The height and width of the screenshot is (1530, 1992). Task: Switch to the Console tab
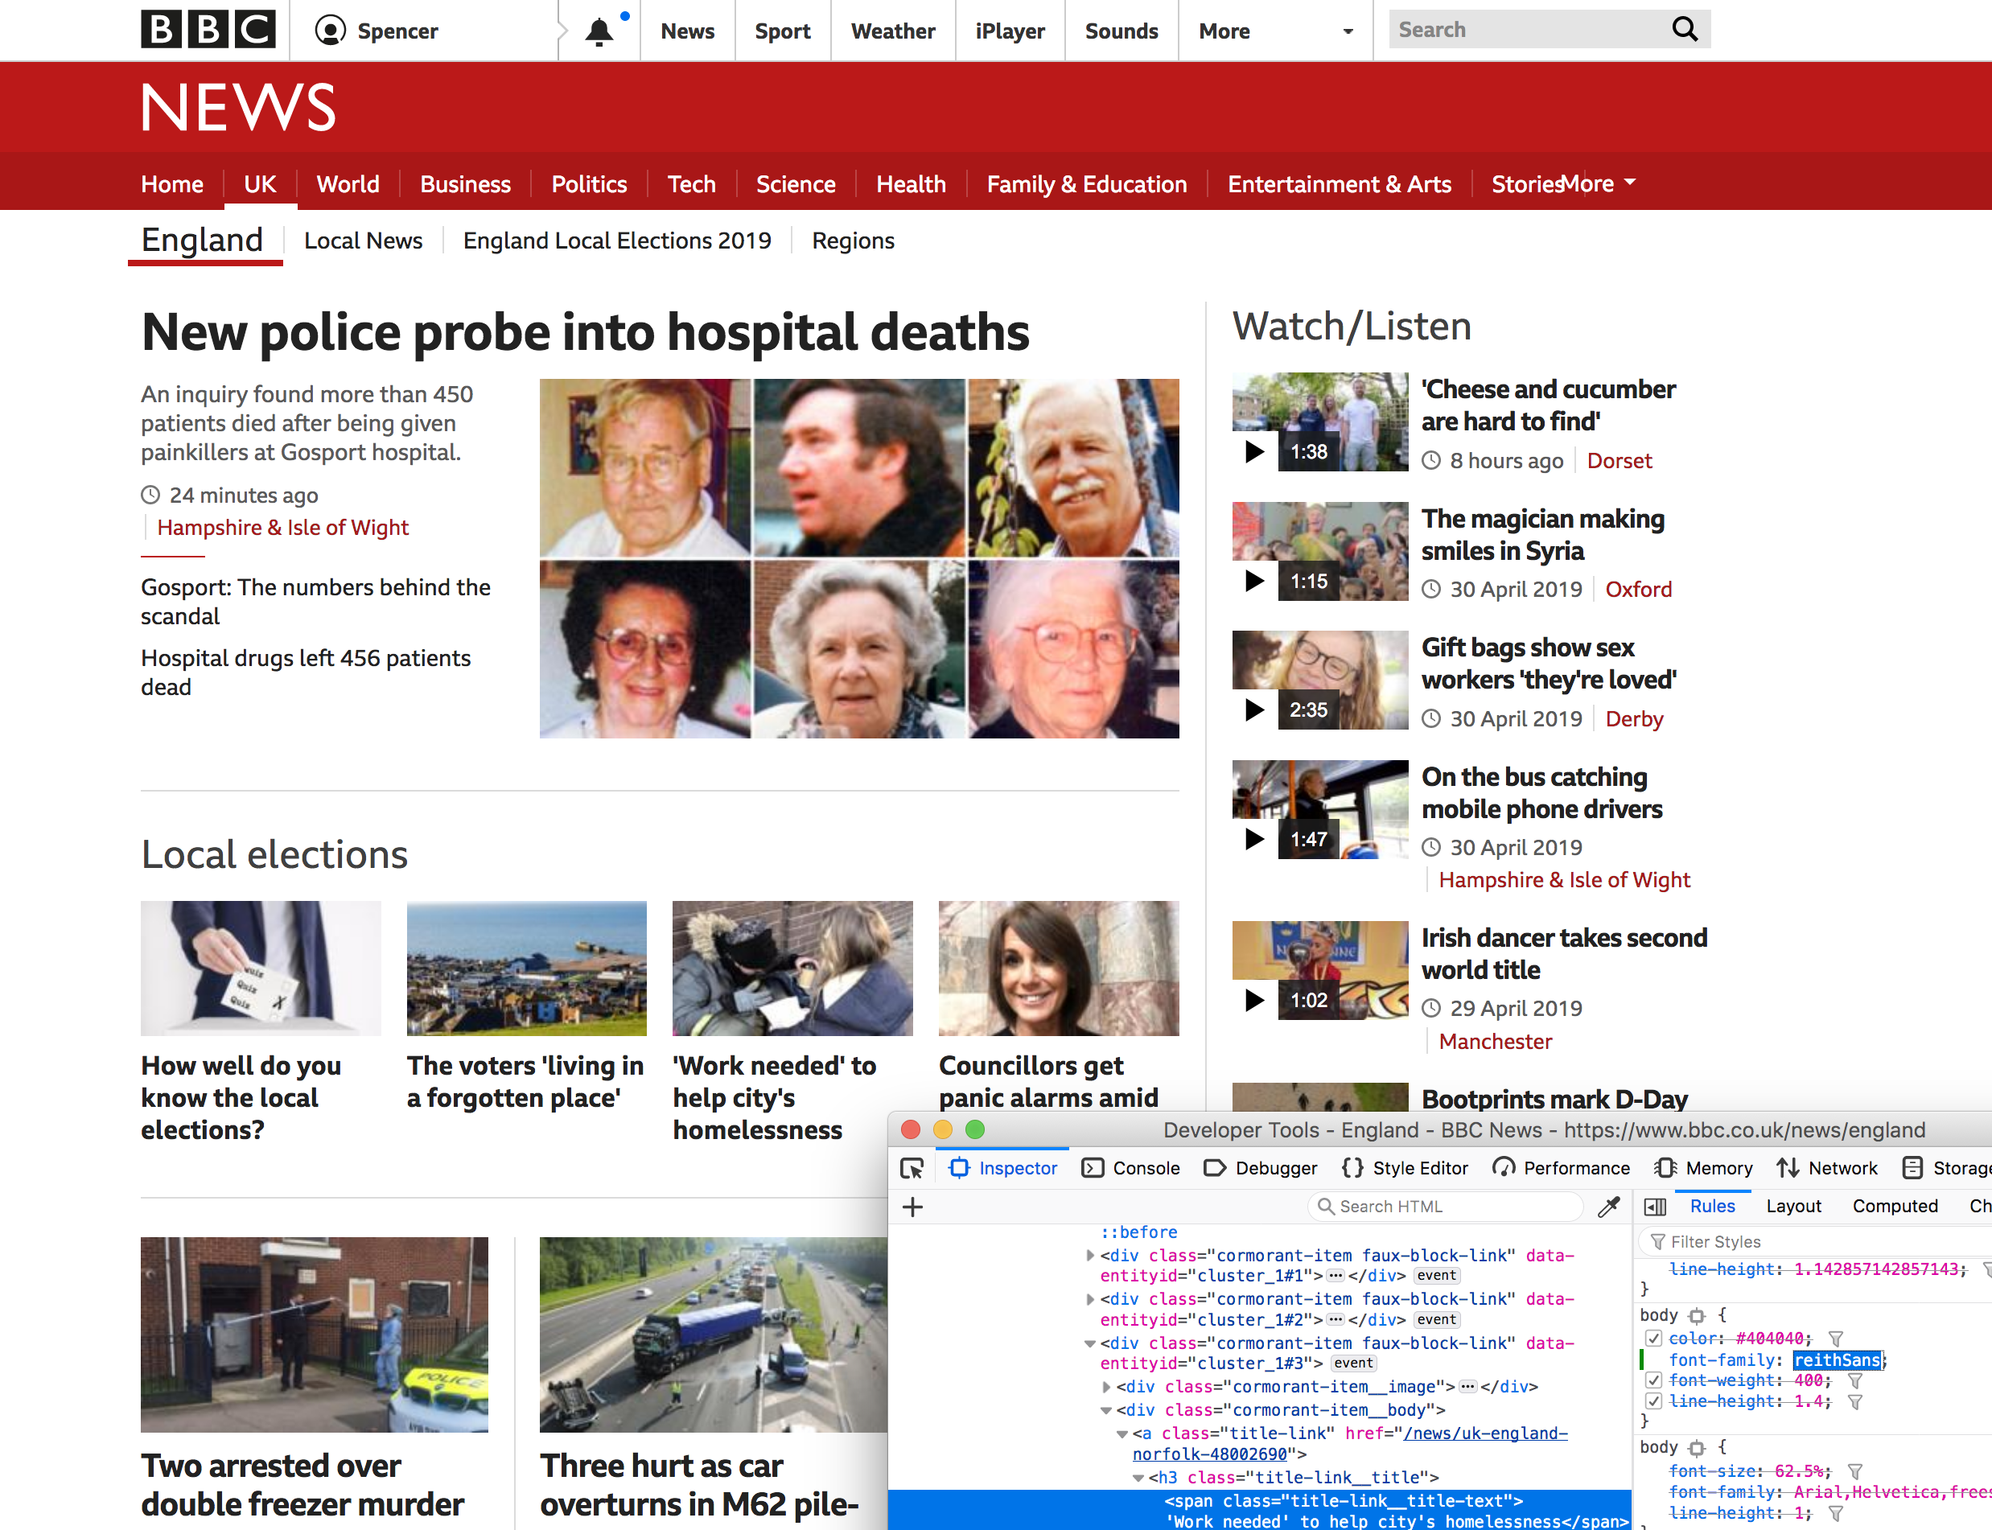[x=1130, y=1169]
